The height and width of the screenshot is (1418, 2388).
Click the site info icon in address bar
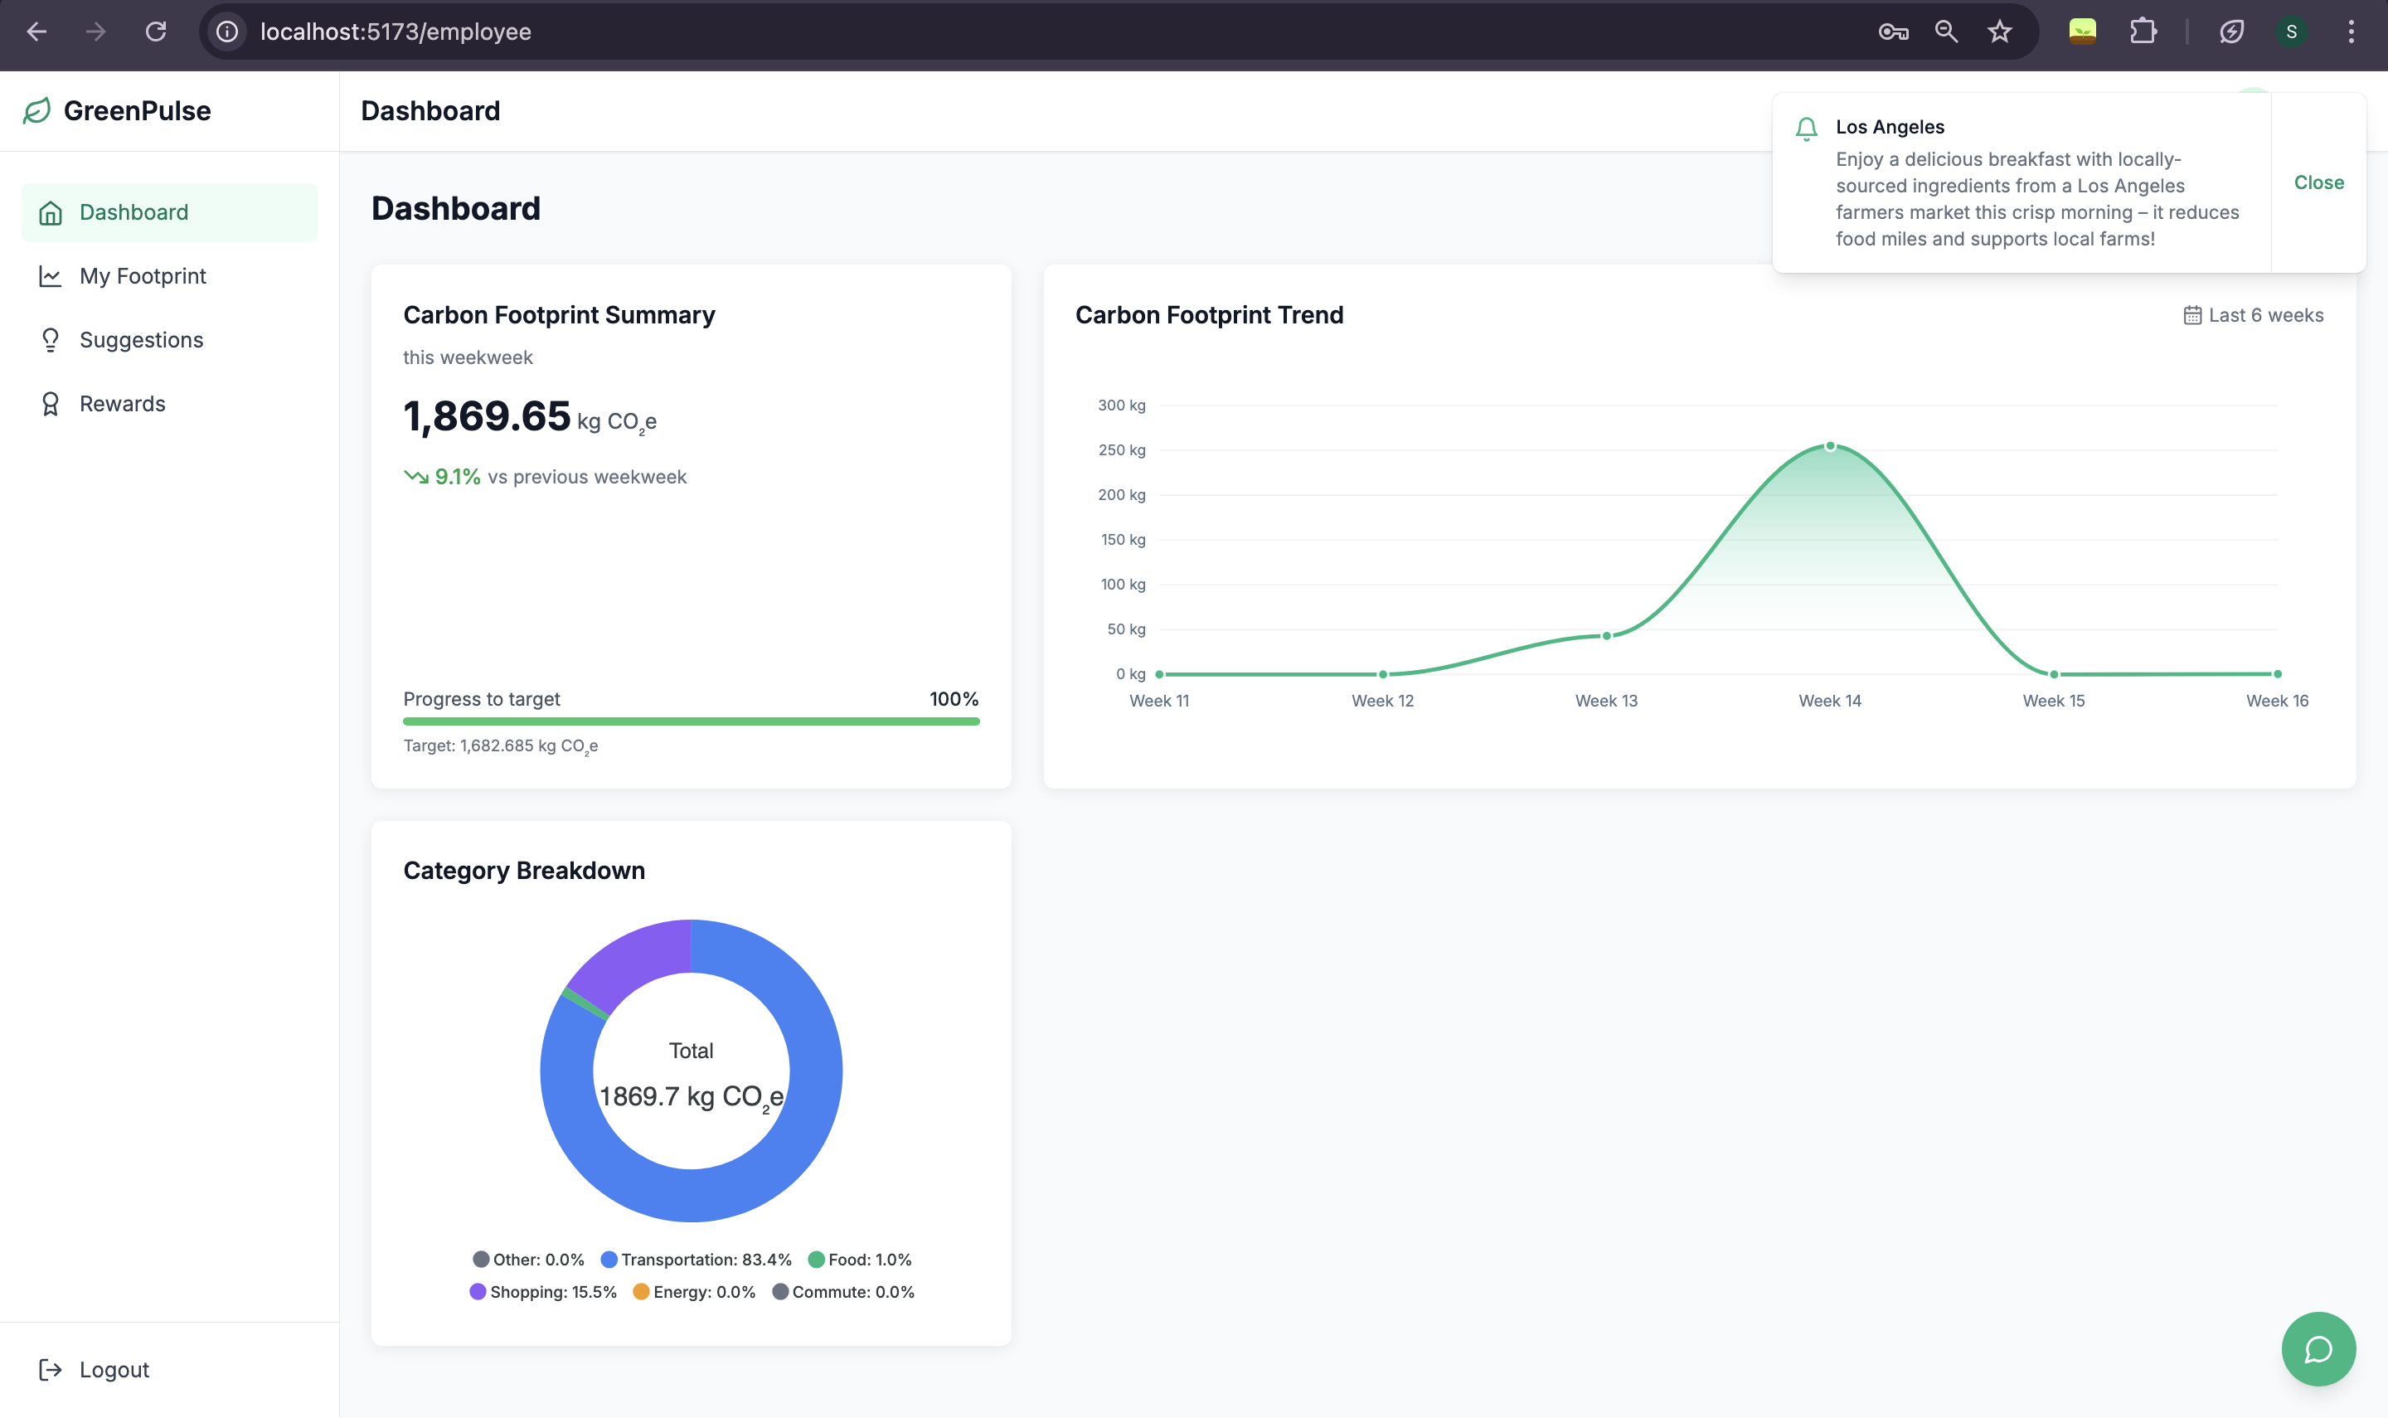(227, 32)
